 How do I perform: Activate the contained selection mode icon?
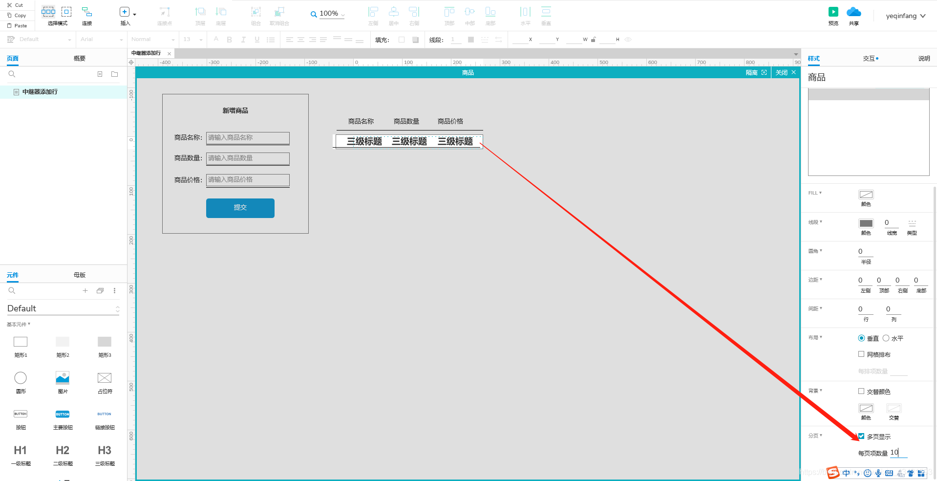(66, 11)
